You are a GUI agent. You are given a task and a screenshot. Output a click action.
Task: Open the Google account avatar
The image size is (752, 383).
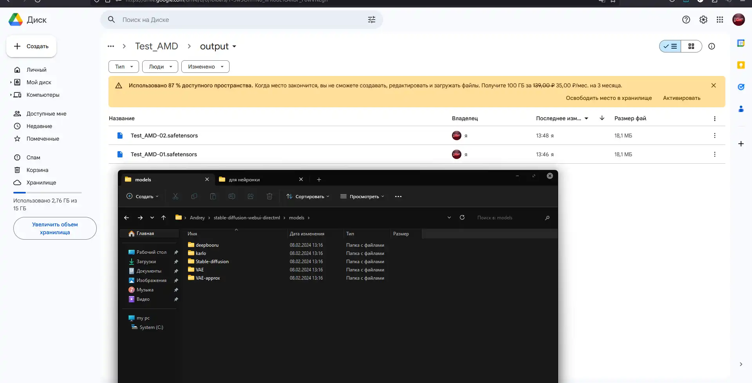739,20
